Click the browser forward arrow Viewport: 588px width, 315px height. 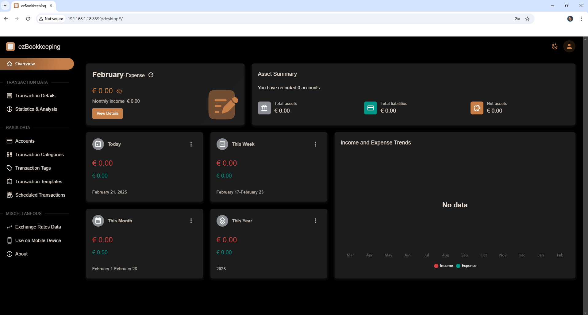pyautogui.click(x=17, y=19)
